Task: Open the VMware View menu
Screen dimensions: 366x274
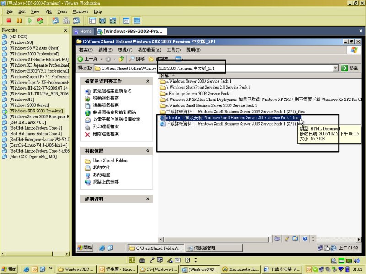Action: click(x=35, y=11)
